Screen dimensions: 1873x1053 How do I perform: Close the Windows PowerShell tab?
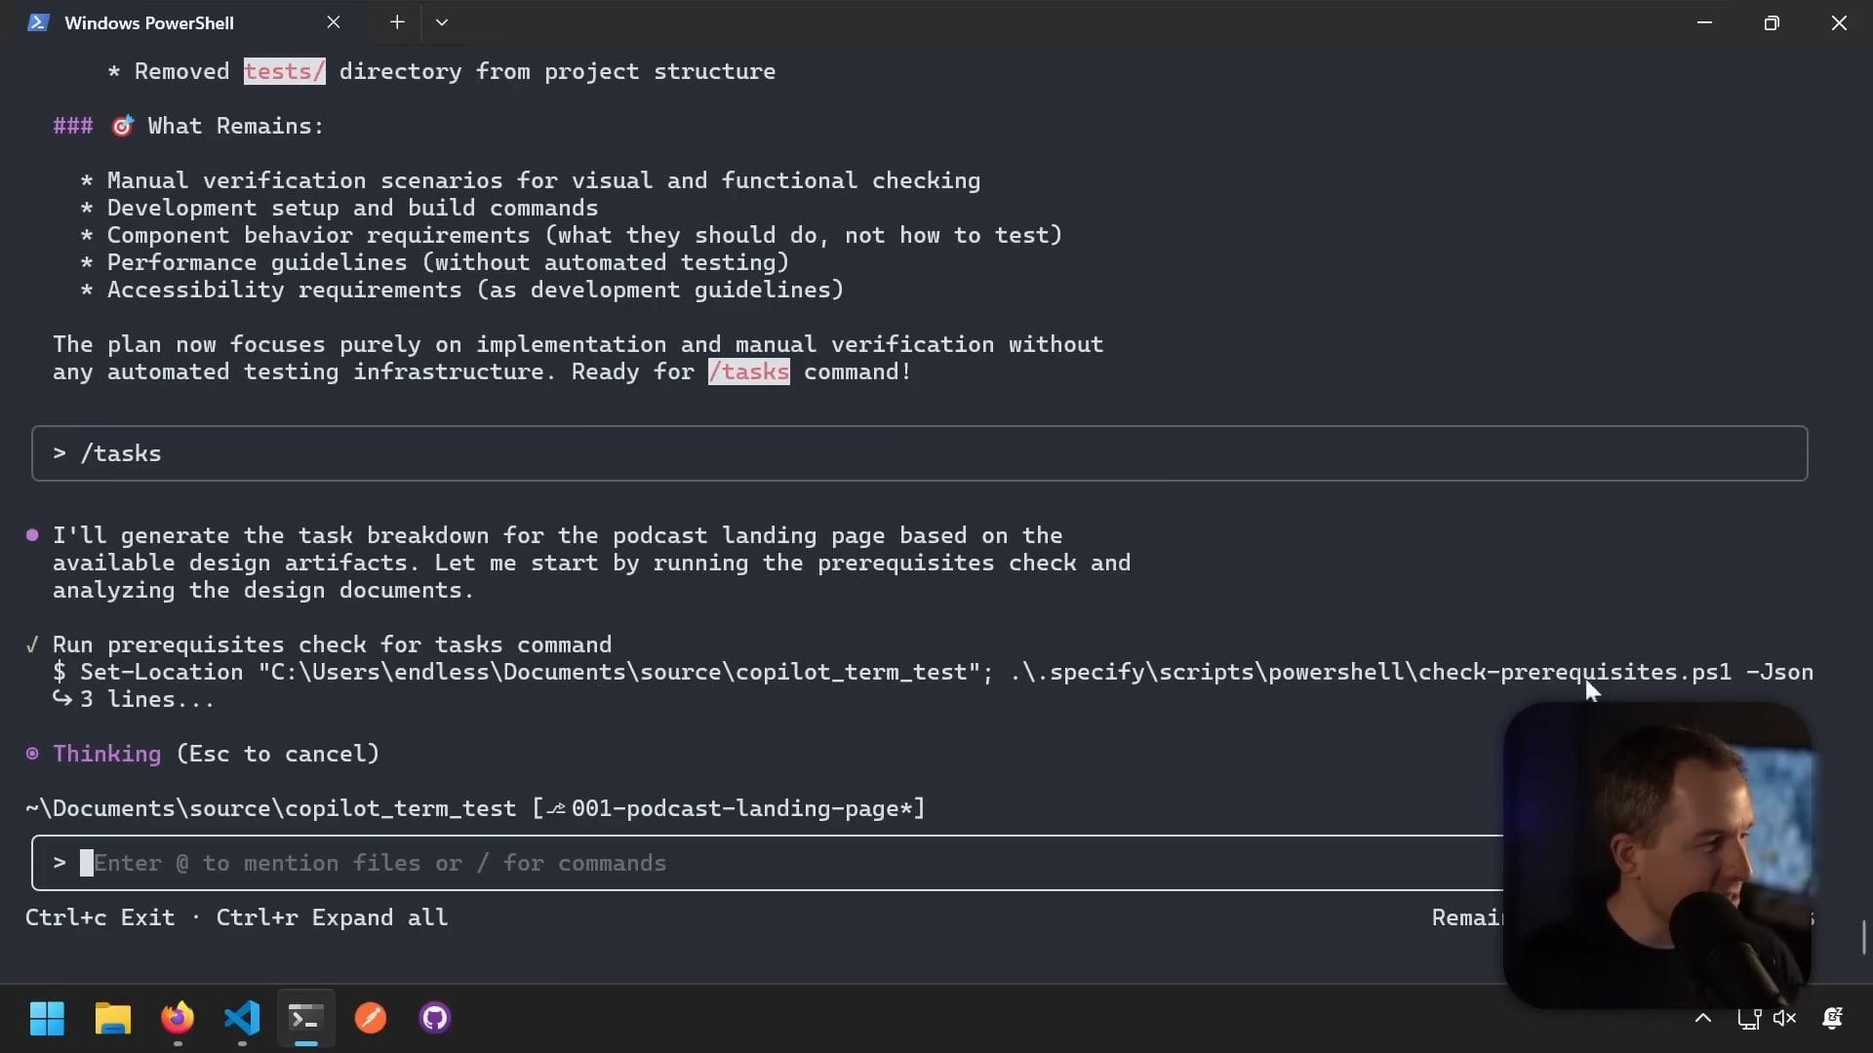(334, 22)
